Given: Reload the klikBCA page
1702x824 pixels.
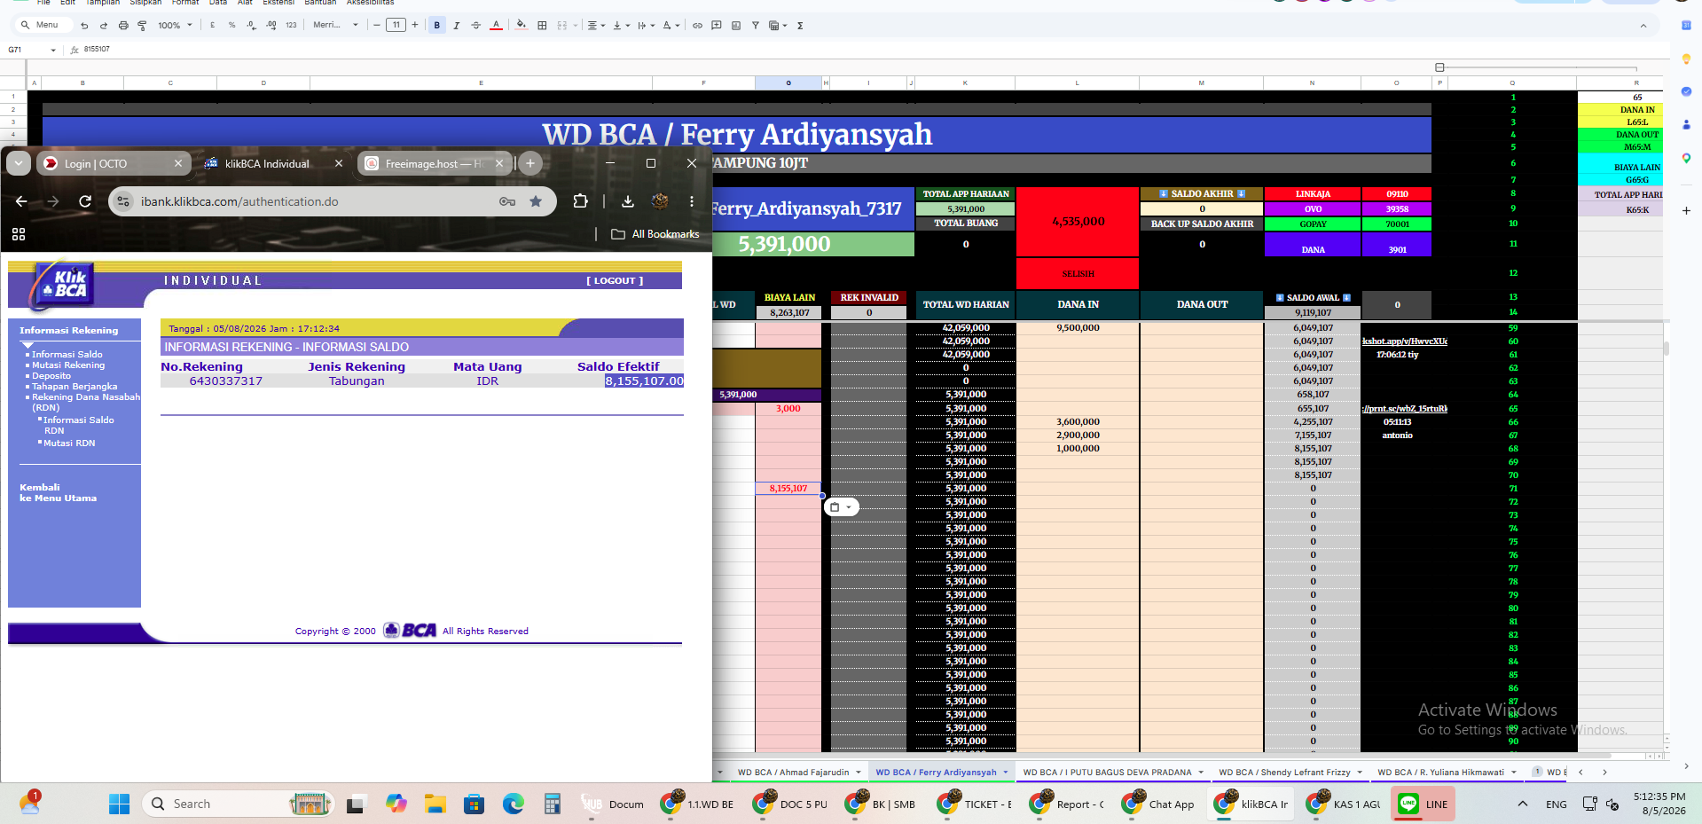Looking at the screenshot, I should click(x=85, y=201).
